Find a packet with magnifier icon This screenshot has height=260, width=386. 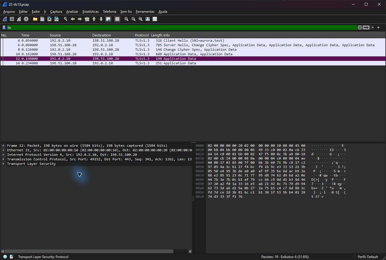(x=66, y=19)
